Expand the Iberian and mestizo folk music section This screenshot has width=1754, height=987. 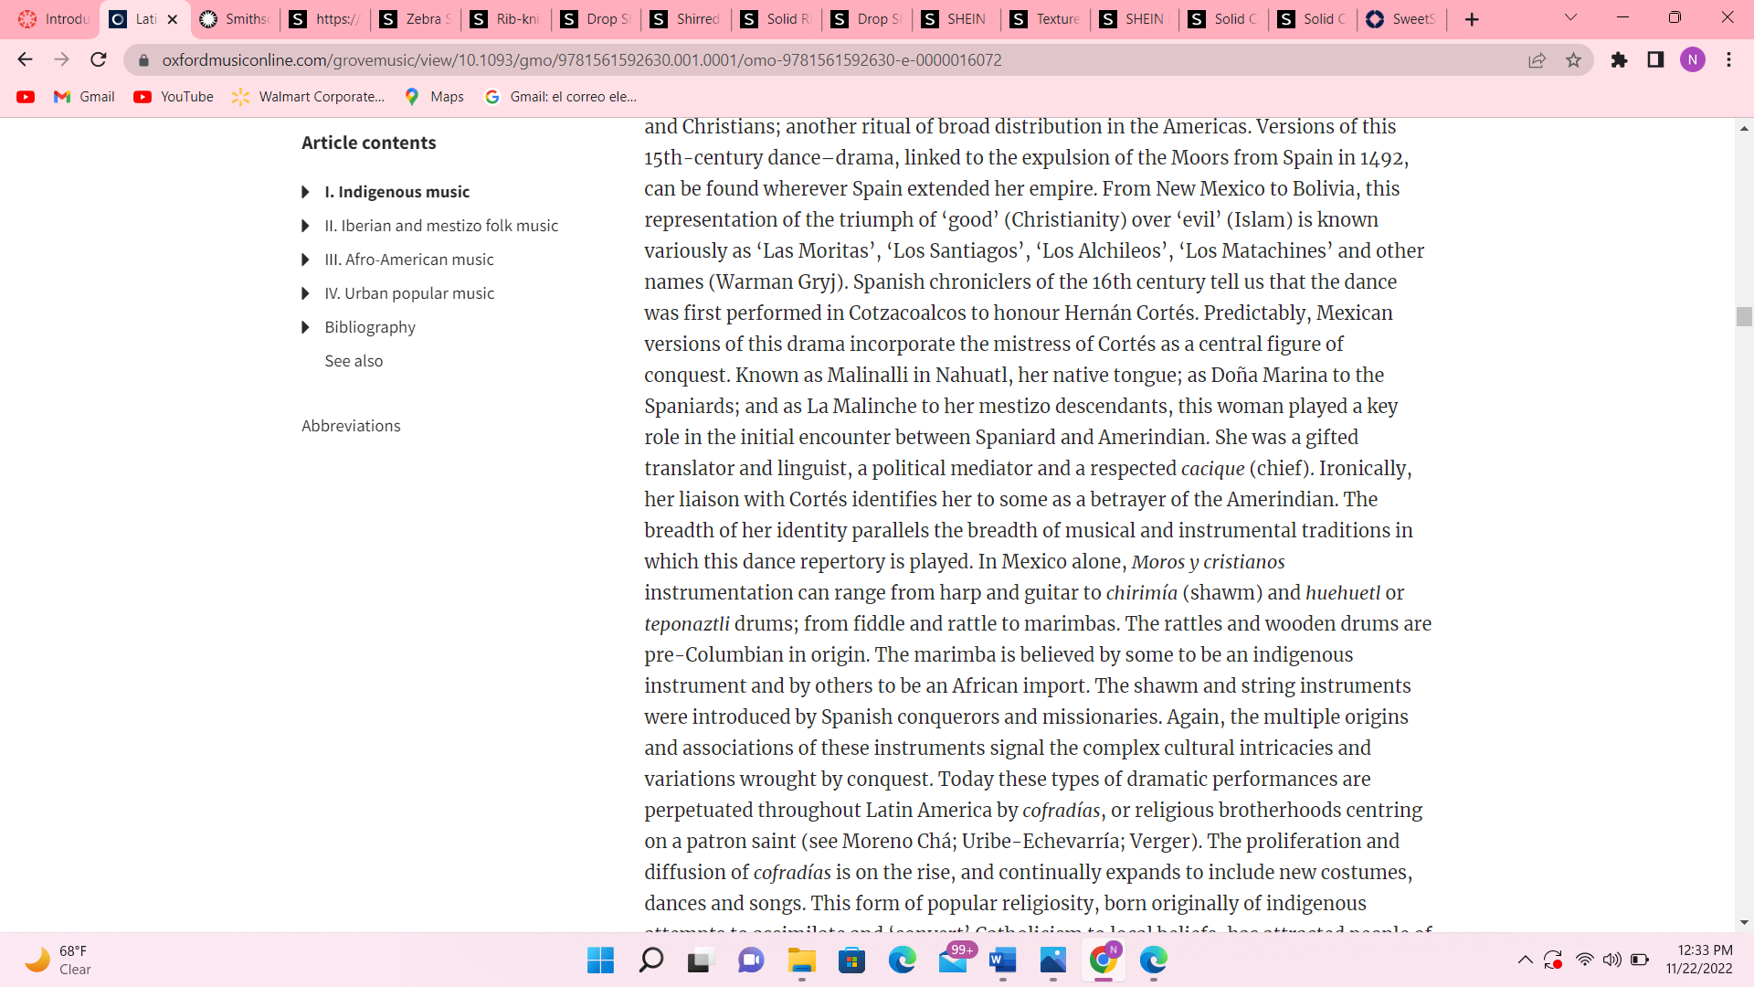[305, 226]
